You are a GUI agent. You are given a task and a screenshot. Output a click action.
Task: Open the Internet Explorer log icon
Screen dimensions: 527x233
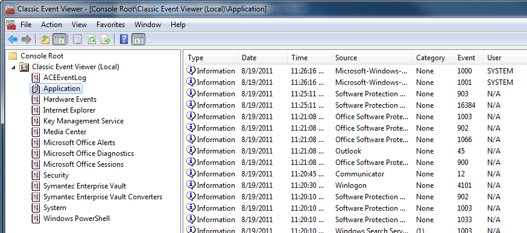coord(36,110)
